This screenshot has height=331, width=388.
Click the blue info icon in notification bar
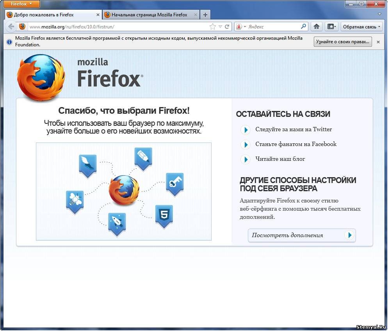tap(9, 42)
